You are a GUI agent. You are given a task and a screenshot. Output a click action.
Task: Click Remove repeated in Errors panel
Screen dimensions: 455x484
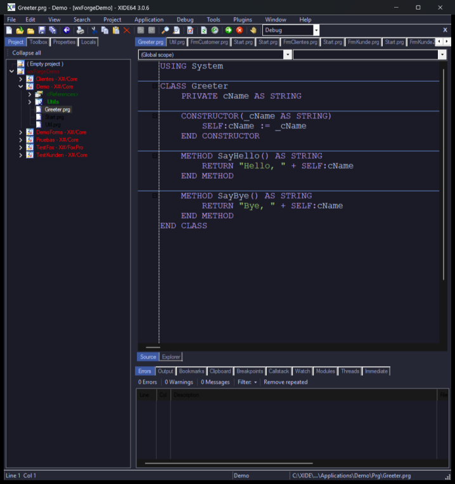coord(286,382)
